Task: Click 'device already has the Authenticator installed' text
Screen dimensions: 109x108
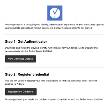Action: point(29,51)
